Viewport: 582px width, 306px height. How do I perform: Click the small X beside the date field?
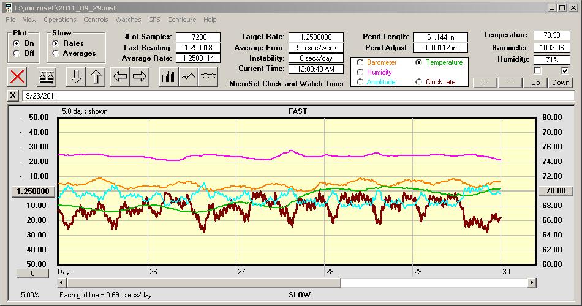13,95
